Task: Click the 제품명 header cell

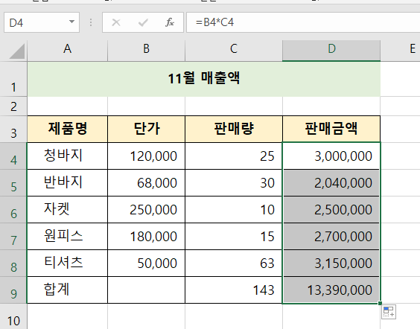Action: pos(67,129)
